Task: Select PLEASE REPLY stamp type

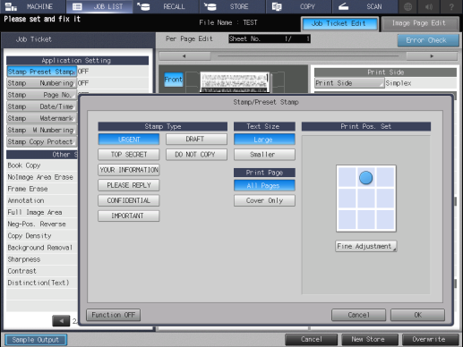Action: [x=129, y=185]
